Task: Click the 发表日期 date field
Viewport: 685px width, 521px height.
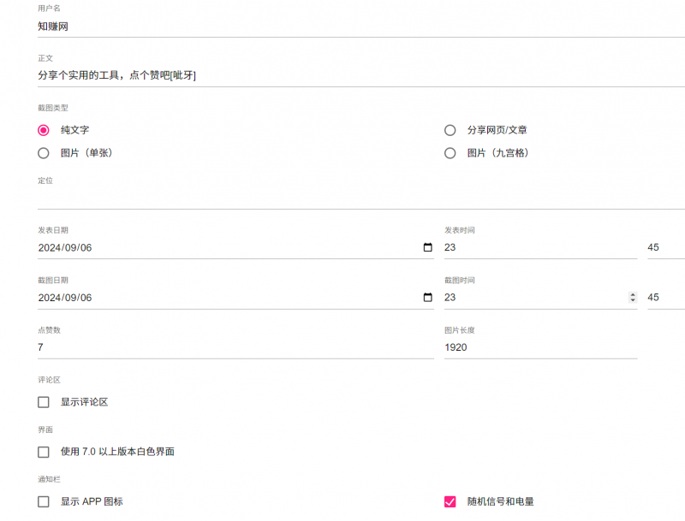Action: (223, 247)
